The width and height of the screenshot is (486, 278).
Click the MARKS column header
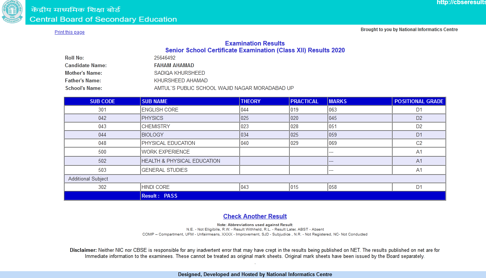tap(360, 101)
